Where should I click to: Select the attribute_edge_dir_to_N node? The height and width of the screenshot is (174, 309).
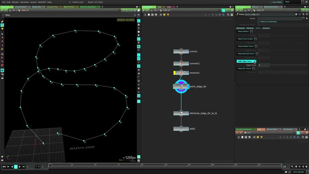point(181,113)
